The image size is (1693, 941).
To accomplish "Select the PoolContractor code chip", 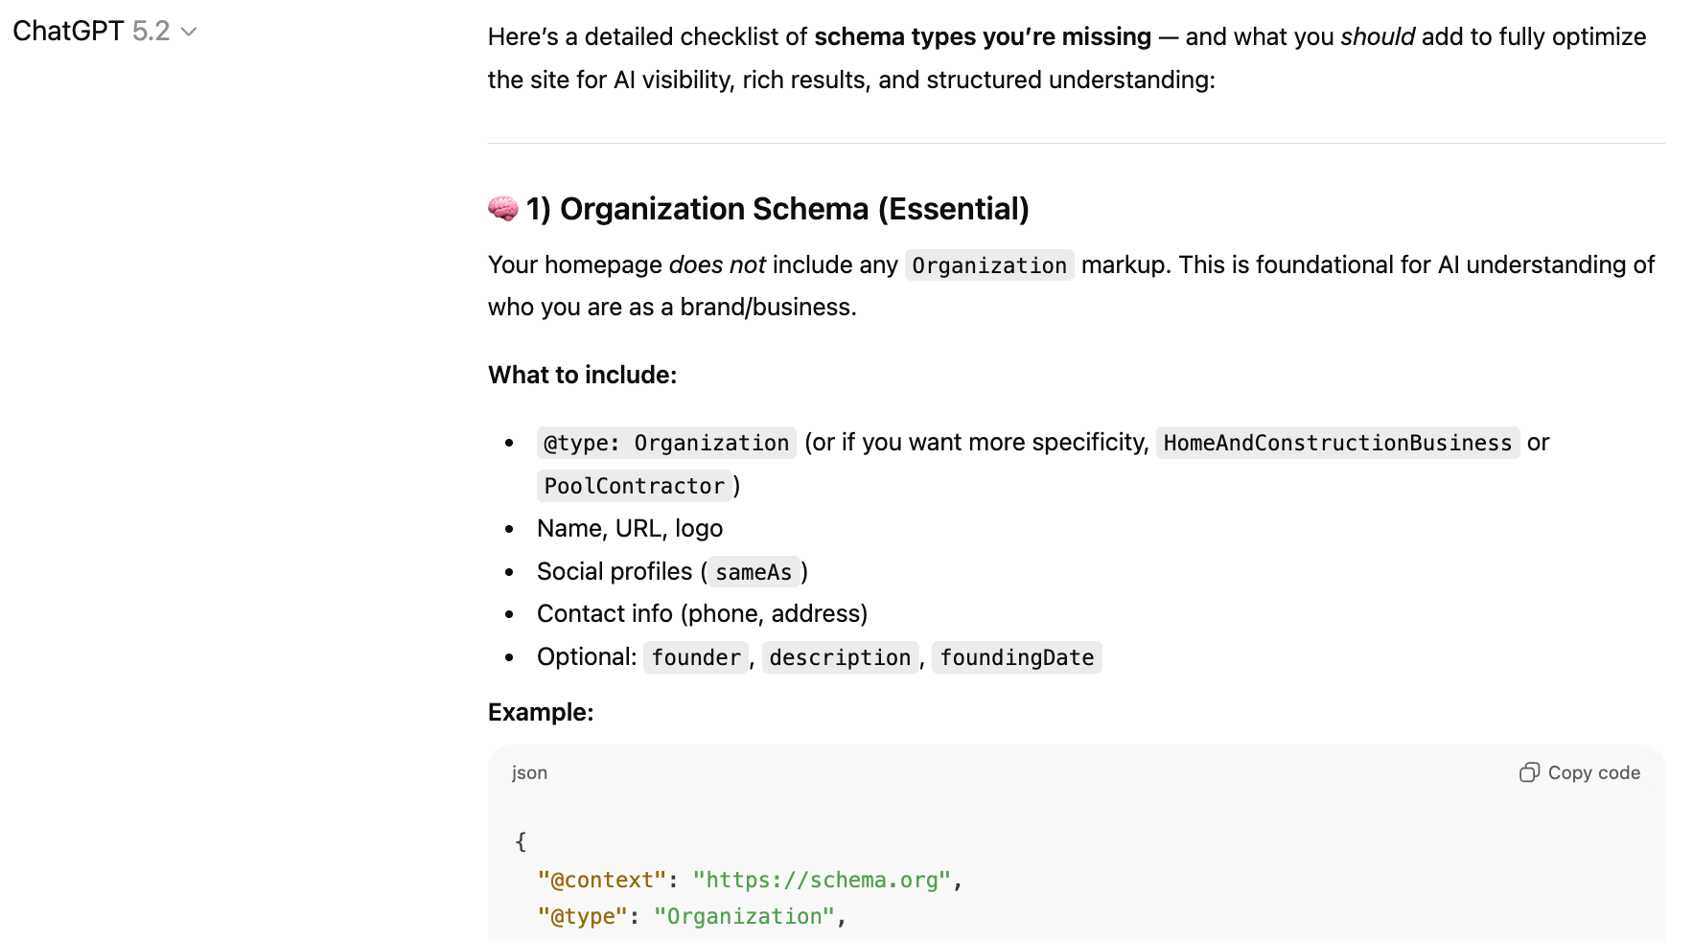I will 634,486.
